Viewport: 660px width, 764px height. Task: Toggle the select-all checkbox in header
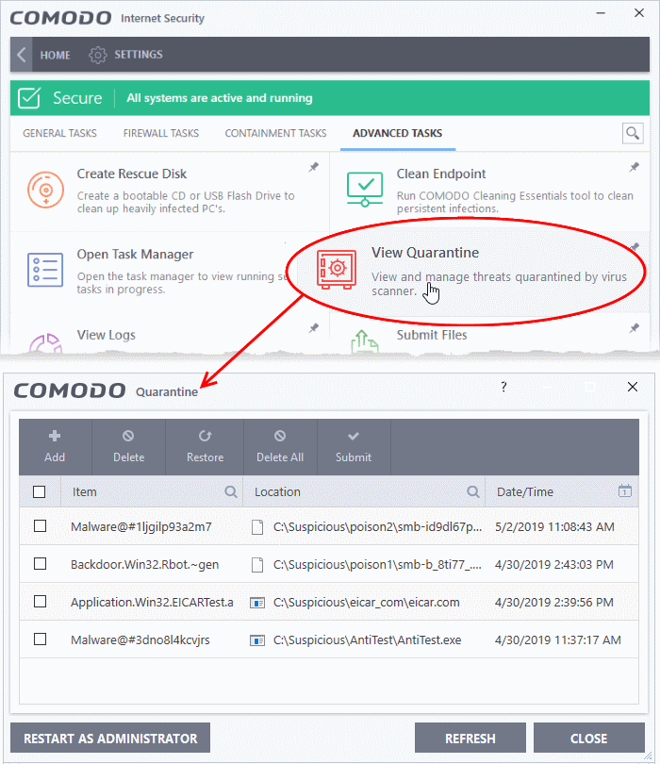click(x=40, y=491)
